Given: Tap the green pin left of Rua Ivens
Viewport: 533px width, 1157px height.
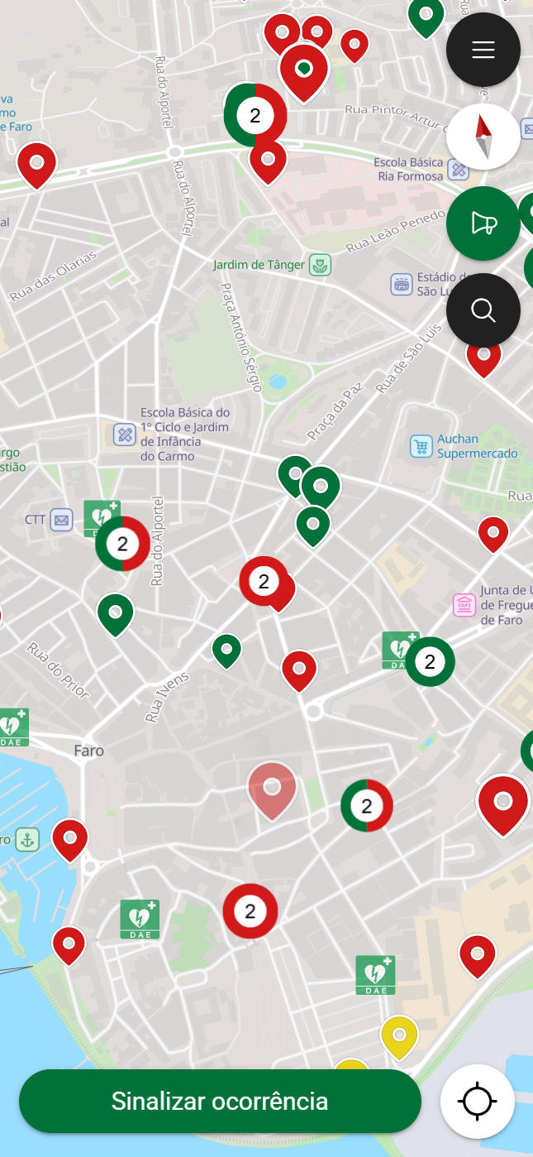Looking at the screenshot, I should [116, 613].
